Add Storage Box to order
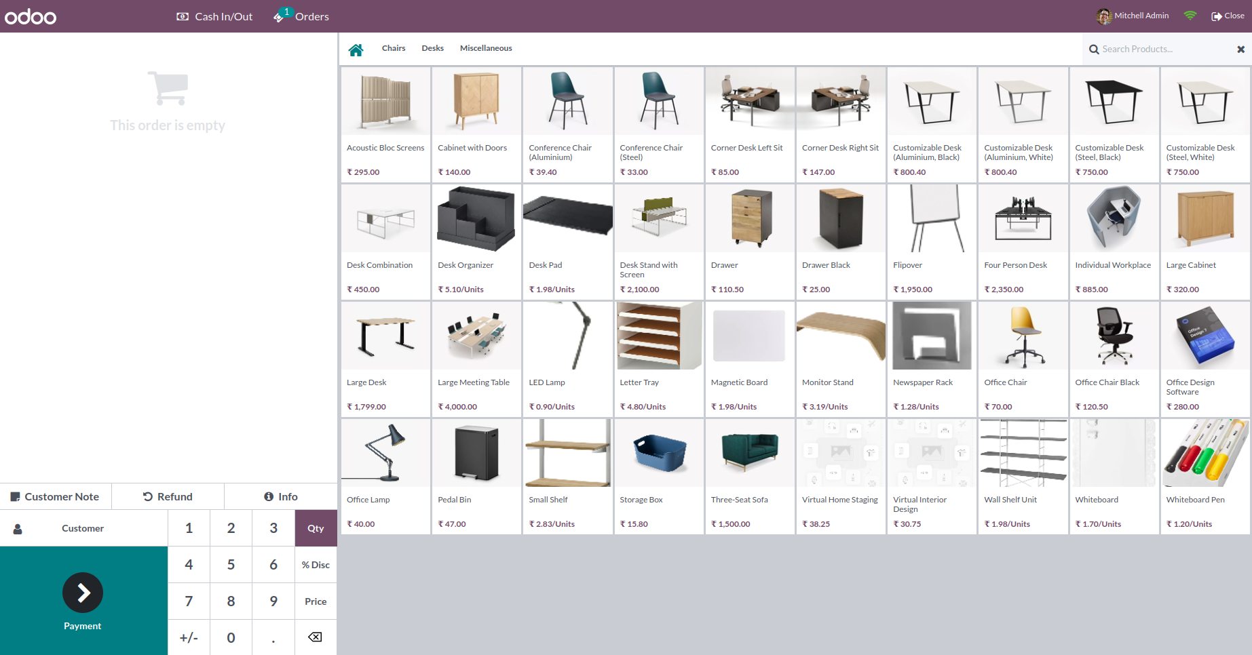Screen dimensions: 1252x655 659,476
